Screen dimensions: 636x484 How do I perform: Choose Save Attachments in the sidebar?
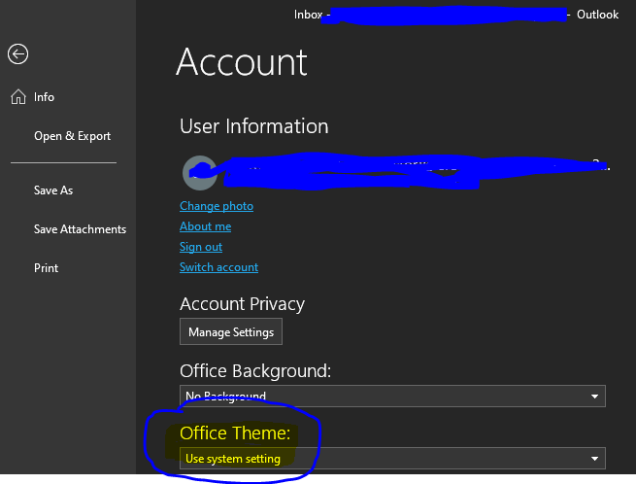point(80,229)
